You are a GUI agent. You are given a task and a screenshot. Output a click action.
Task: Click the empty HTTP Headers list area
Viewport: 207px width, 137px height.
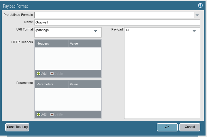[68, 59]
